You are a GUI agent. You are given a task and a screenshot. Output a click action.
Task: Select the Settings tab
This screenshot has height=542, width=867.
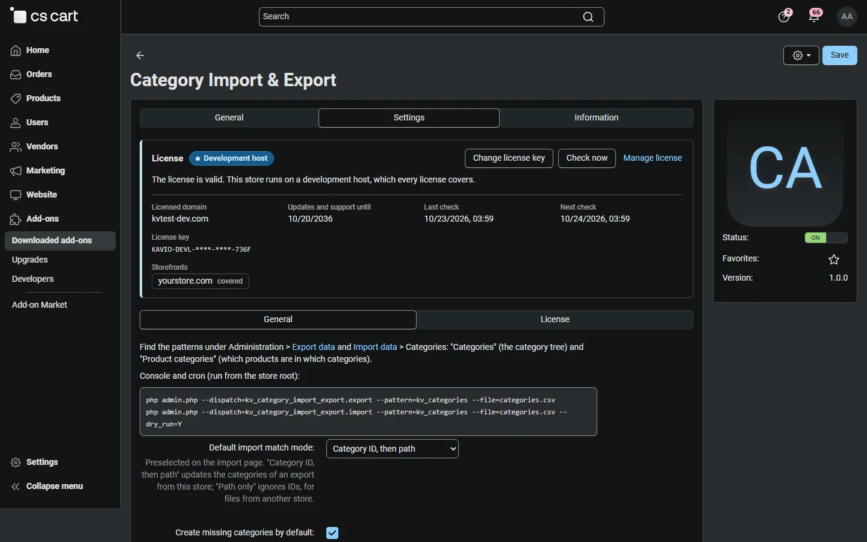tap(409, 118)
